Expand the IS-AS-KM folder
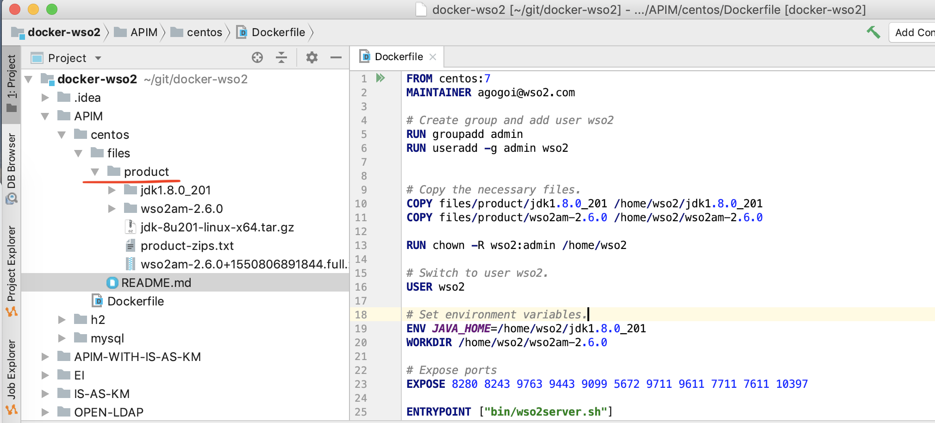This screenshot has height=423, width=935. [x=45, y=394]
